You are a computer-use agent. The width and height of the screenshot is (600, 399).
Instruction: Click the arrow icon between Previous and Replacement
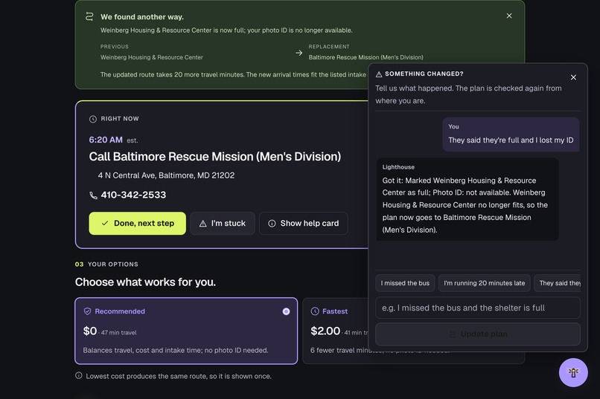pyautogui.click(x=299, y=53)
